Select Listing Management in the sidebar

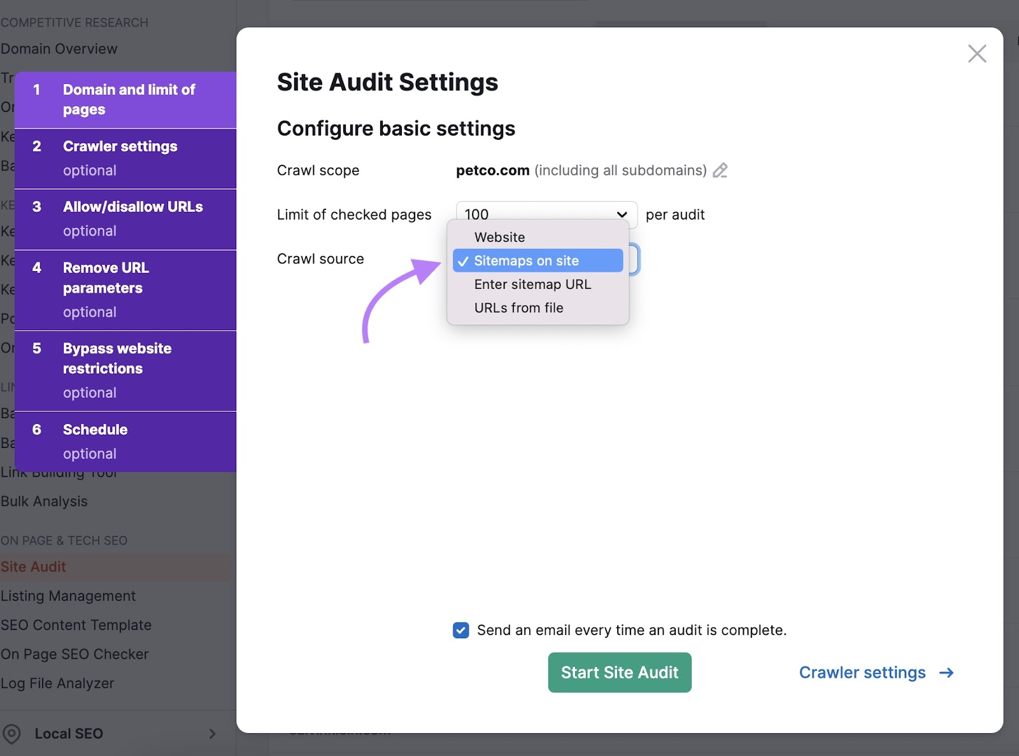68,596
